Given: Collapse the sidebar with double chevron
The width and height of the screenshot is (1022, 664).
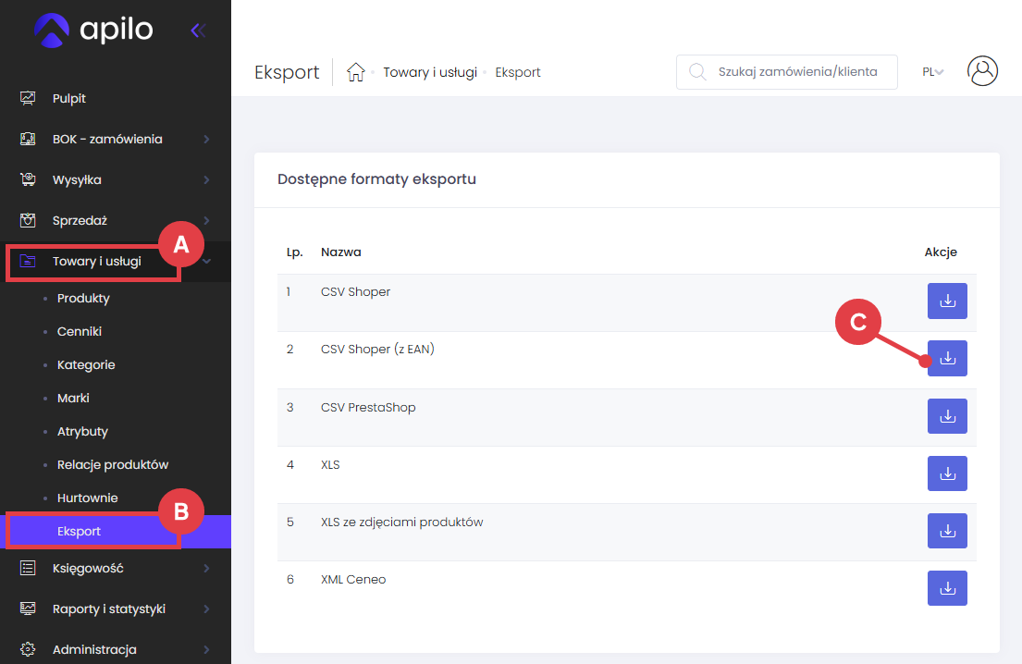Looking at the screenshot, I should [x=197, y=31].
